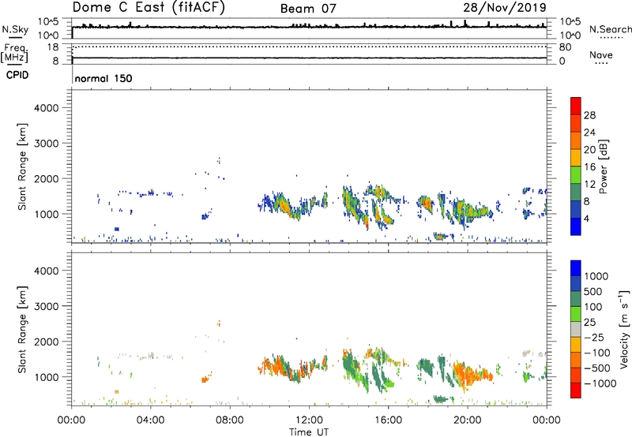The width and height of the screenshot is (632, 437).
Task: Click the blue swatch at Power colorbar bottom
Action: (576, 226)
